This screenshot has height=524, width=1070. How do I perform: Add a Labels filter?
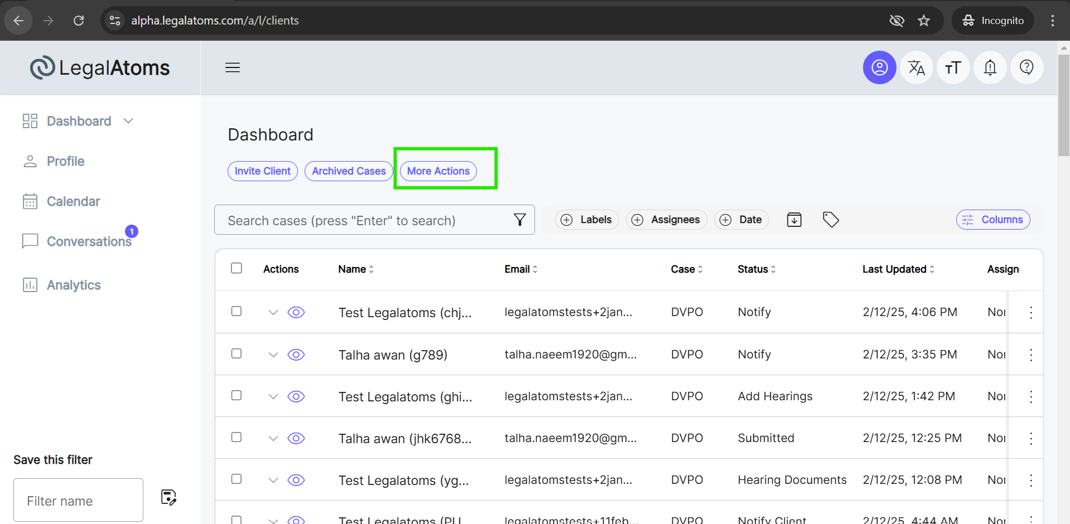pyautogui.click(x=586, y=220)
